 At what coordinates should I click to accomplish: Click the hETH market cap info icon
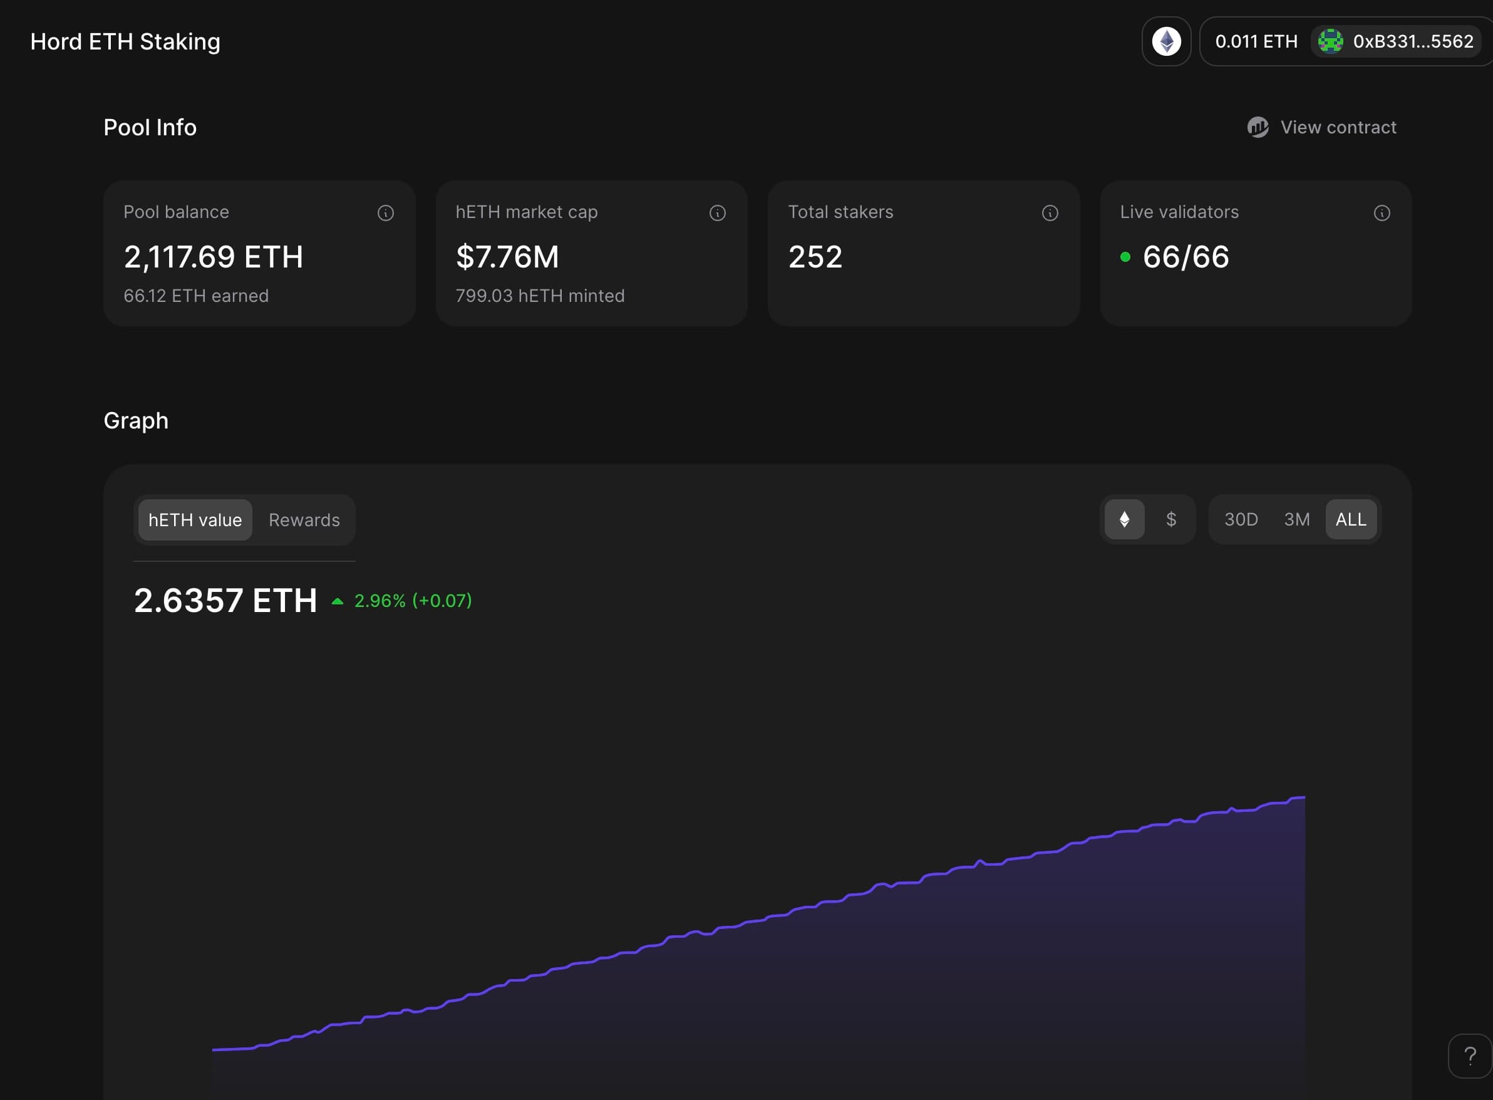tap(717, 212)
